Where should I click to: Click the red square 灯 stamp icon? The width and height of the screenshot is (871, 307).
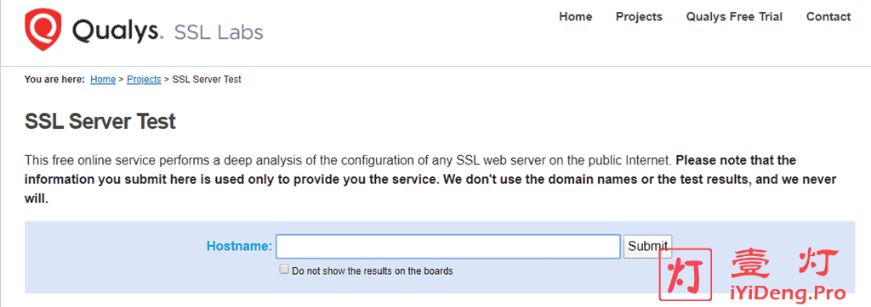[685, 276]
